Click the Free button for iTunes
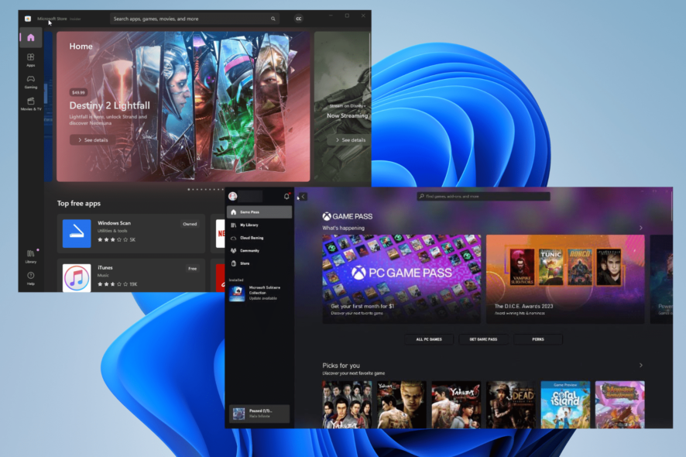This screenshot has width=686, height=457. [193, 268]
